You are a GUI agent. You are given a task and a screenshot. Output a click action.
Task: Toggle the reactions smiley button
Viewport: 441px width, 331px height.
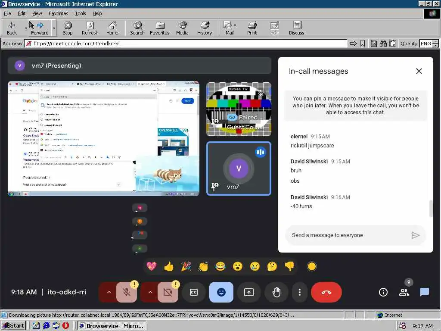[221, 292]
